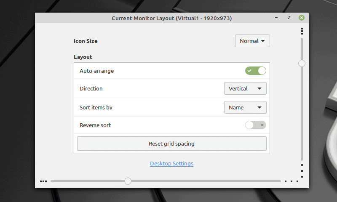Maximize the Current Monitor Layout window
The image size is (337, 202).
[289, 18]
